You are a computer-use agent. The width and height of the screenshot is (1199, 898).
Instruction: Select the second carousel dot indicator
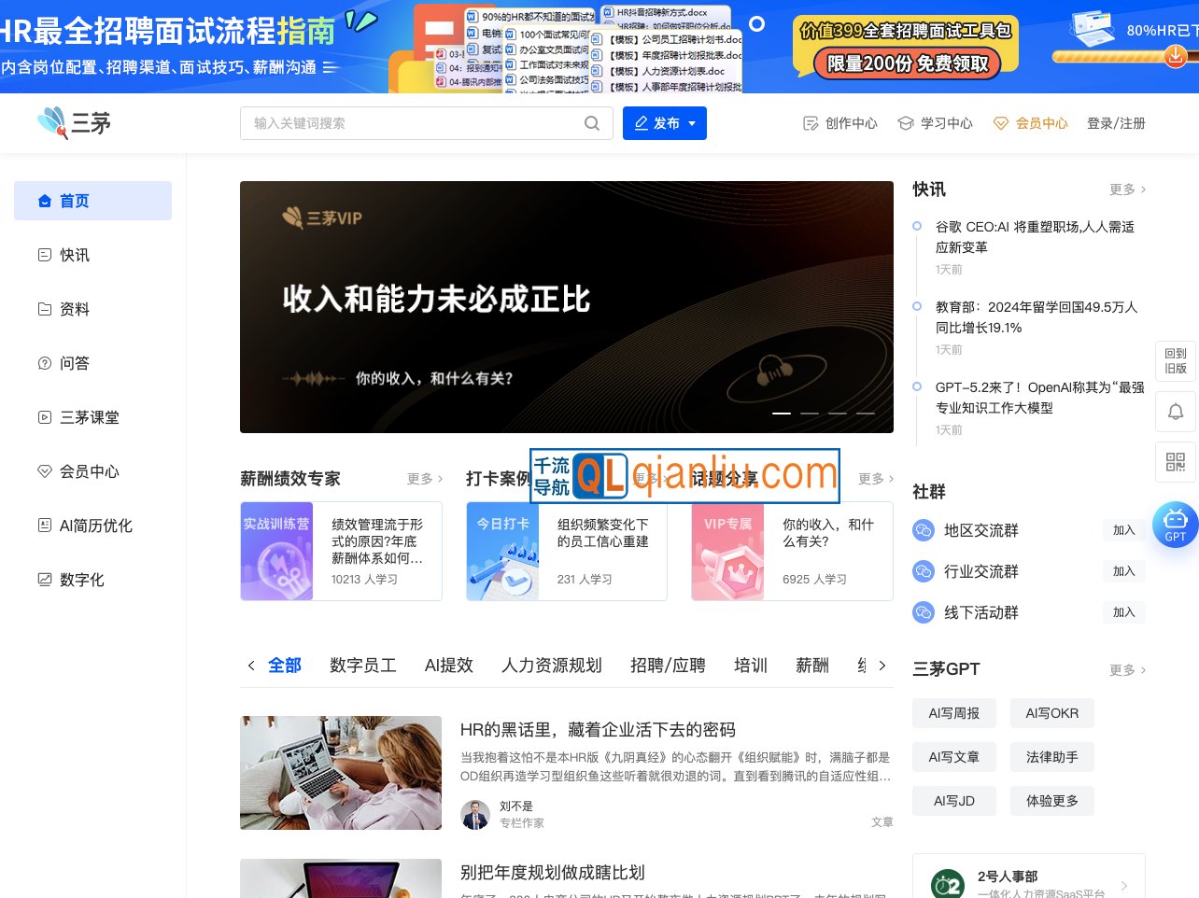coord(810,414)
